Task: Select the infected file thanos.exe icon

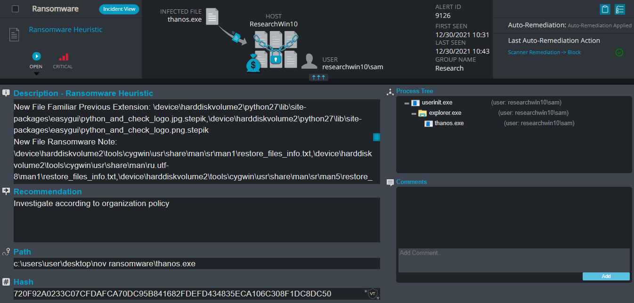Action: tap(212, 16)
